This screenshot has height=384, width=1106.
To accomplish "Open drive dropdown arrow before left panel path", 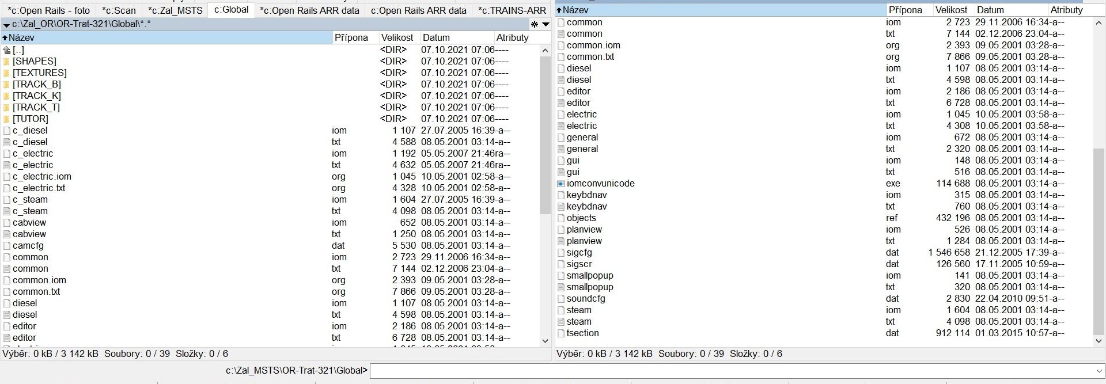I will (x=6, y=25).
